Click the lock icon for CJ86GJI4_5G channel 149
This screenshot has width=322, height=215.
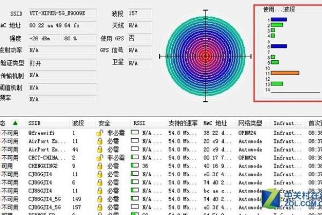tap(100, 199)
